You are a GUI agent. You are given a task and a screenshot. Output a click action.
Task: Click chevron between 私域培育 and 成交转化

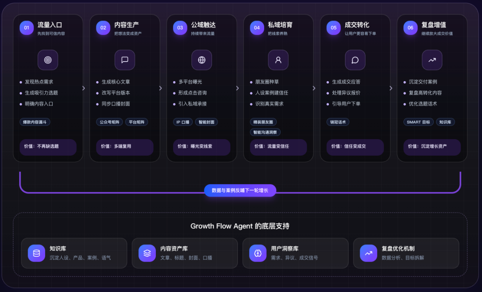pos(314,88)
